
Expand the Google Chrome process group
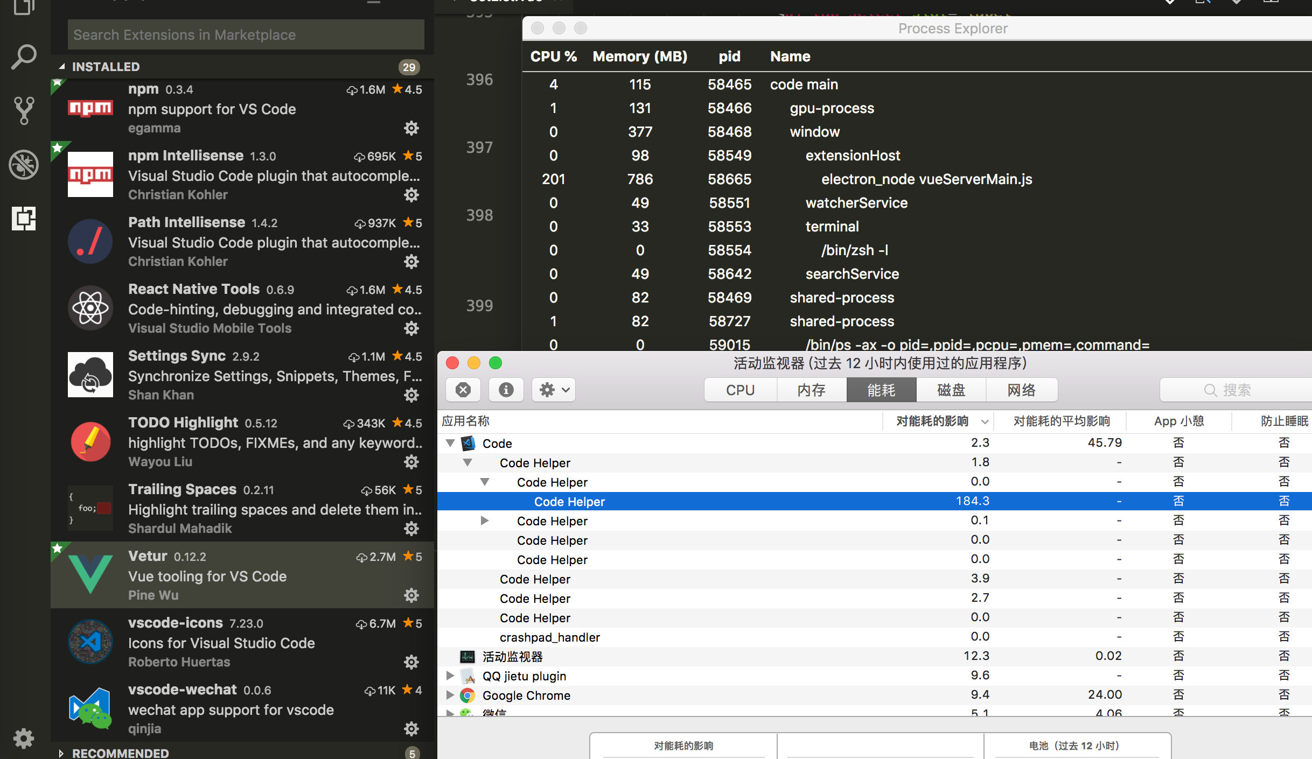point(450,695)
